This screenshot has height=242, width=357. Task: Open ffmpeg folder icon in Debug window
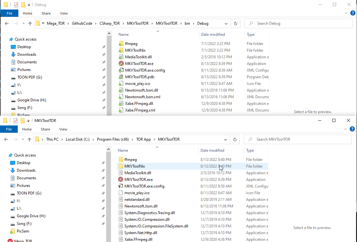coord(121,44)
